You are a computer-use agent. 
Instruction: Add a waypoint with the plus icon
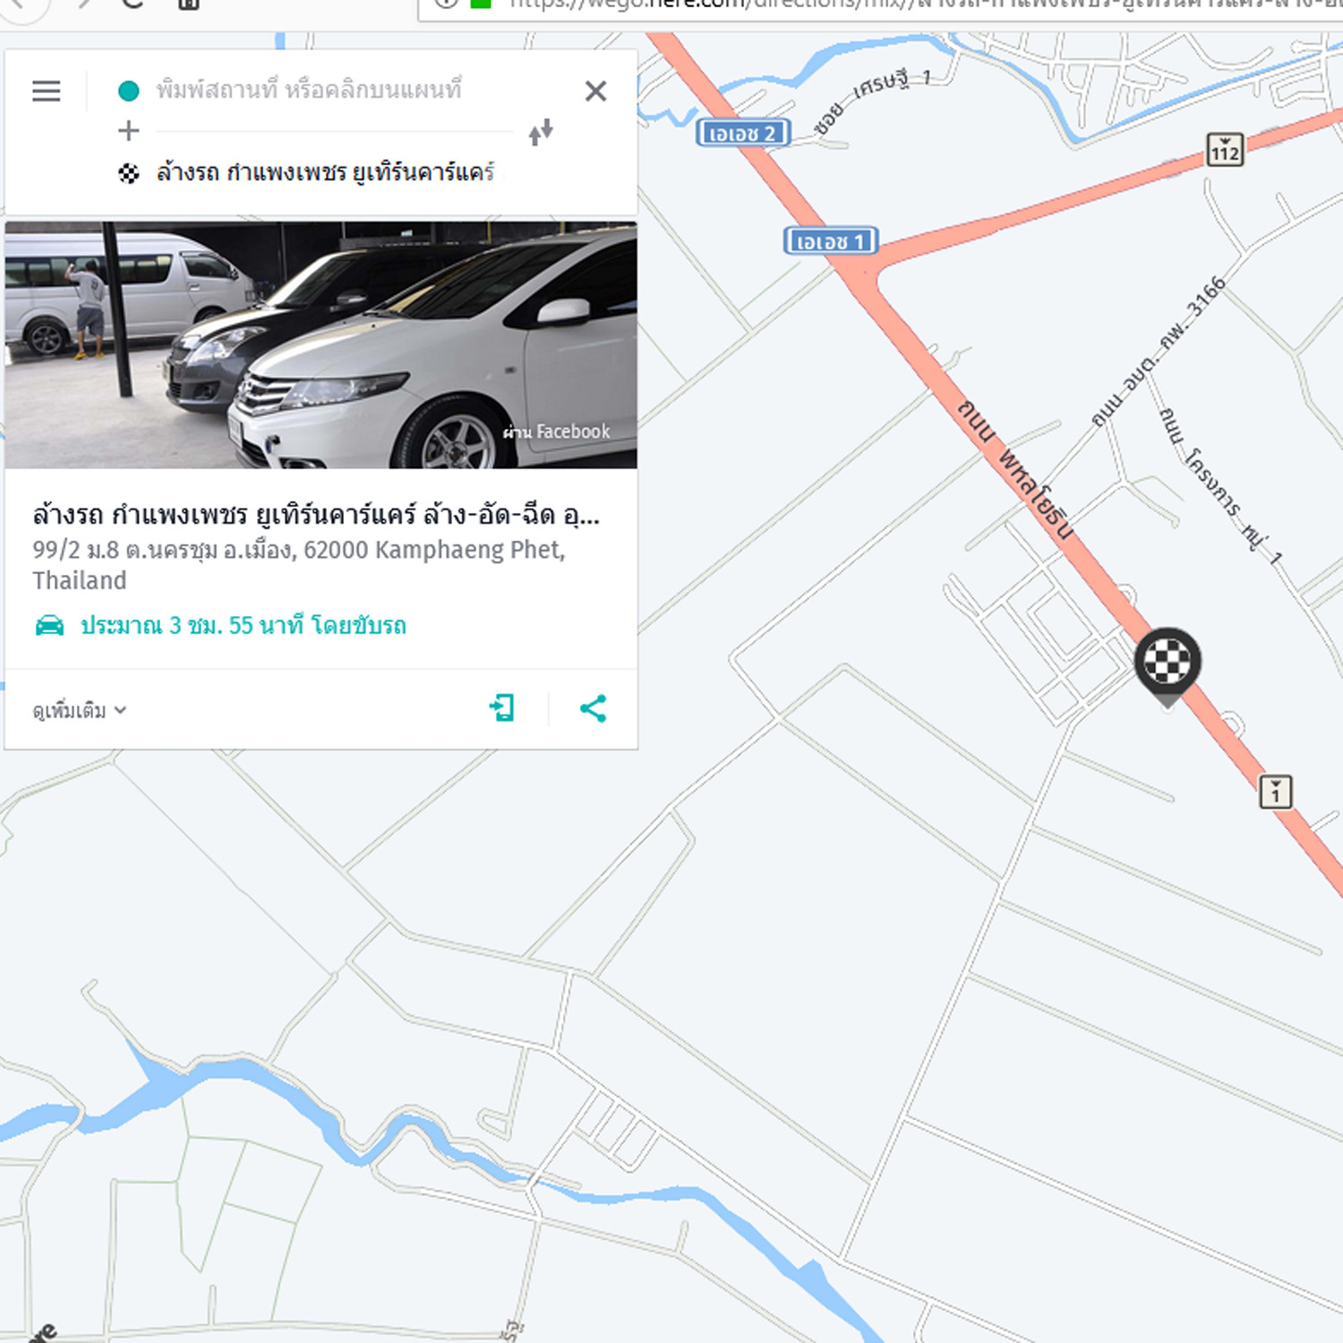tap(129, 131)
